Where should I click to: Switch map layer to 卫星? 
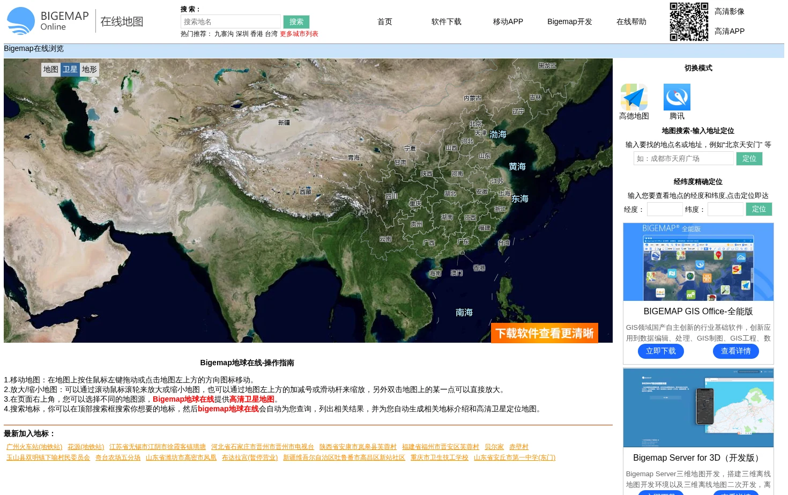[x=70, y=70]
